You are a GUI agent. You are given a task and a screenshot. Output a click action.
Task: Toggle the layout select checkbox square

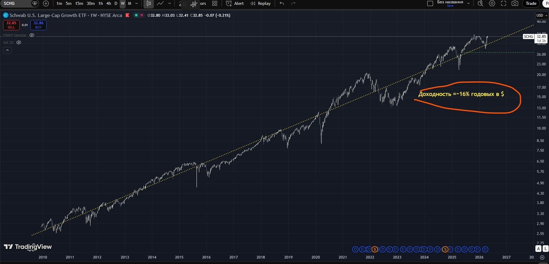click(430, 3)
